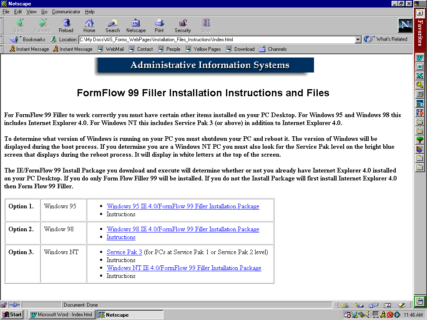Open the Search toolbar icon
Viewport: 427px width, 320px height.
tap(113, 25)
